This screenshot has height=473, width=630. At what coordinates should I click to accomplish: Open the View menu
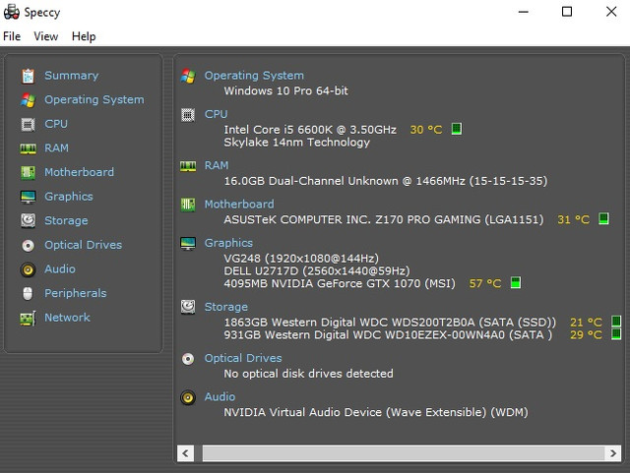(x=46, y=36)
